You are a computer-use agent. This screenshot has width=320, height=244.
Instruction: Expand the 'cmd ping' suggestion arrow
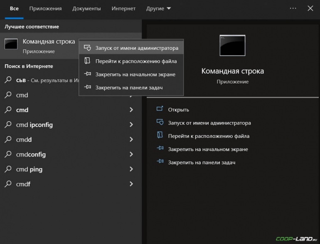[x=131, y=169]
